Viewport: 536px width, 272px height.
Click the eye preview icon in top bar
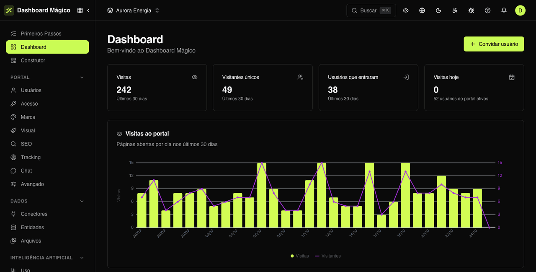(x=406, y=10)
